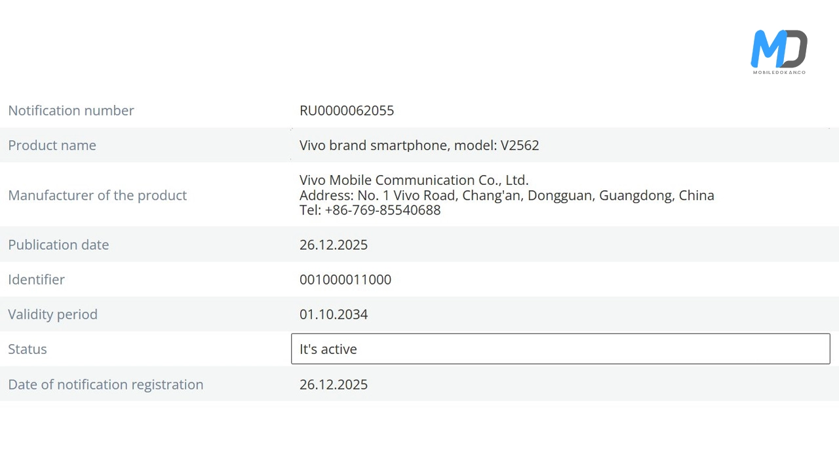Select the RU0000062055 notification number value

[x=347, y=110]
